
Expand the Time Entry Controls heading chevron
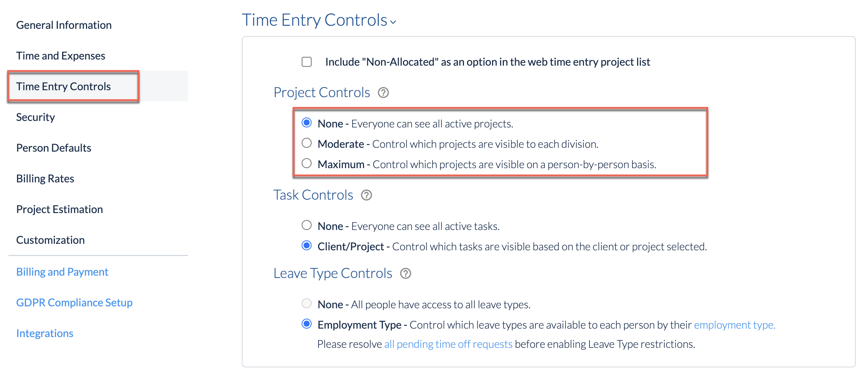(393, 22)
